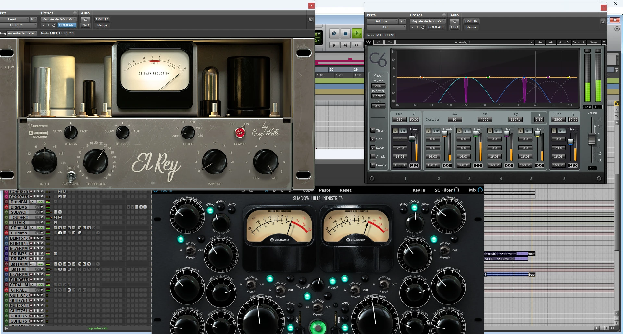This screenshot has height=334, width=623.
Task: Click Key In in Shadow Hills toolbar
Action: [419, 190]
